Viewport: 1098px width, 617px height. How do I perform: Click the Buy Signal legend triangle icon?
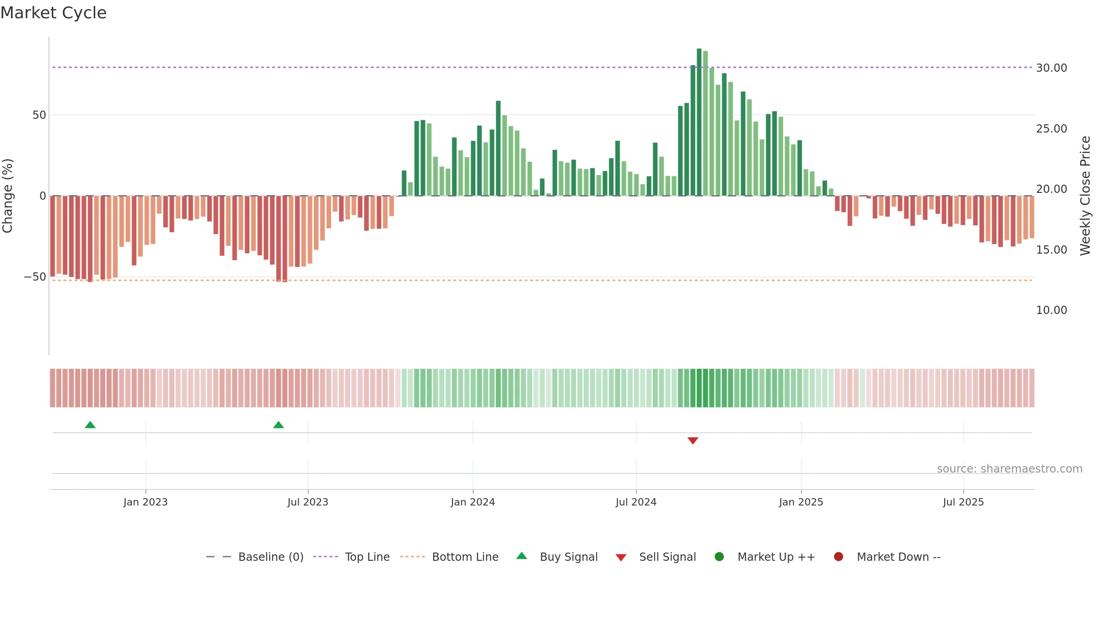tap(522, 556)
